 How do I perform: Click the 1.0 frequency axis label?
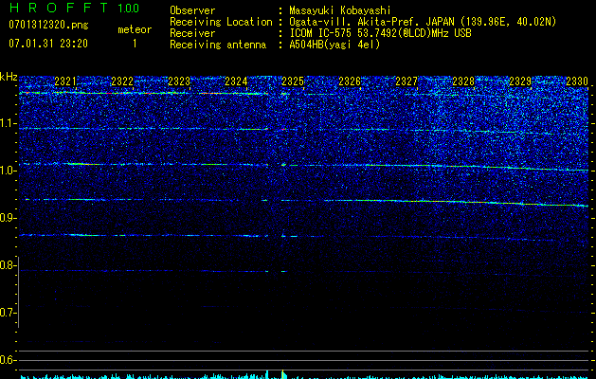point(8,171)
